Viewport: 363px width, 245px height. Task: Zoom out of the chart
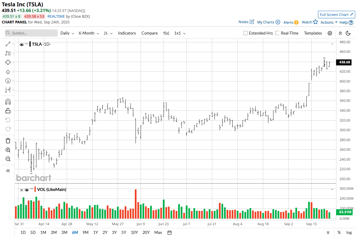8,159
